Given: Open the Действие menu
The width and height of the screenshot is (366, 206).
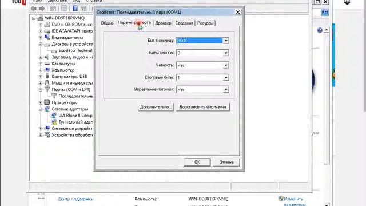Looking at the screenshot, I should pyautogui.click(x=57, y=1).
